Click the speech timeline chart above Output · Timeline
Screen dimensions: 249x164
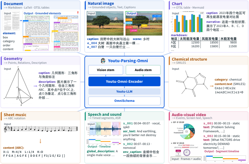click(104, 142)
